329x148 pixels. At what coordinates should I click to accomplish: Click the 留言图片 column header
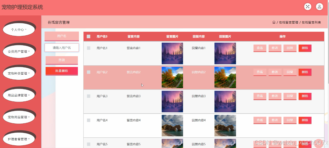coord(172,37)
